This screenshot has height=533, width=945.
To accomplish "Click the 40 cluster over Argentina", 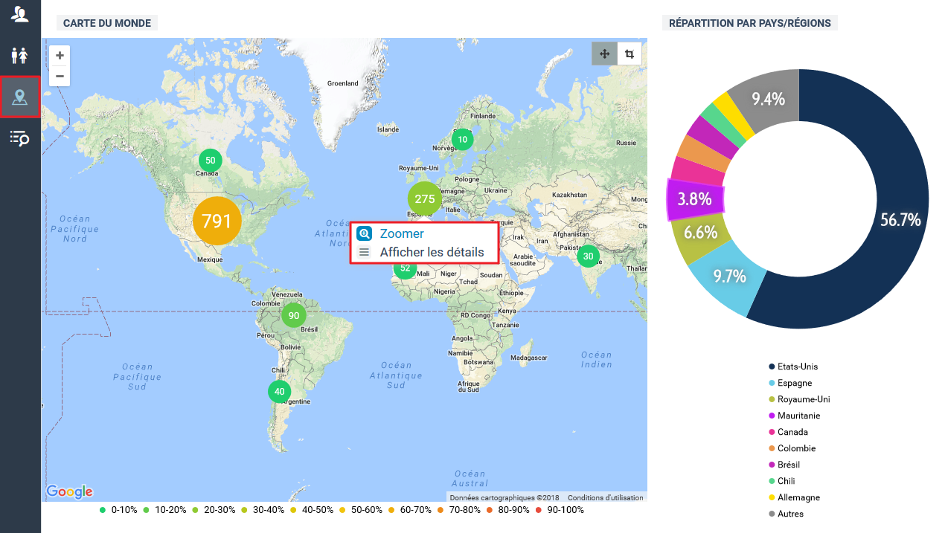I will click(x=280, y=392).
